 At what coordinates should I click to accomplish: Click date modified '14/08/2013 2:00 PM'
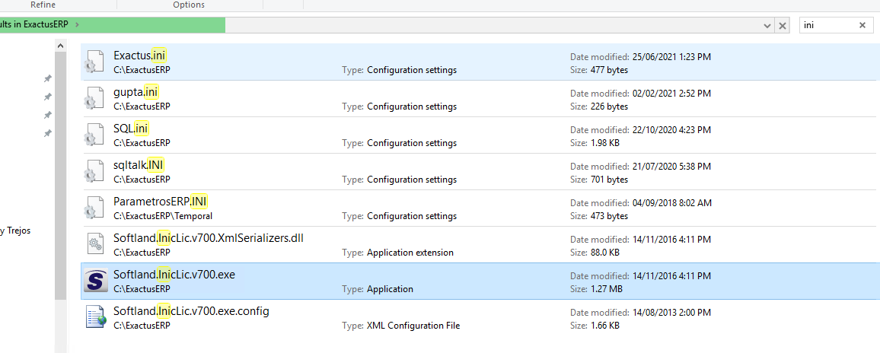point(671,312)
